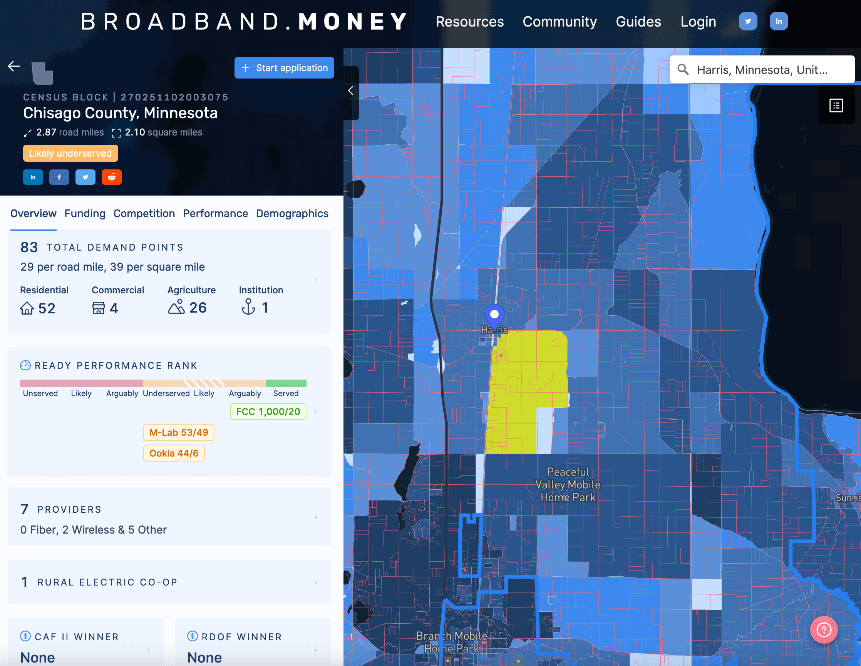Viewport: 861px width, 666px height.
Task: Click the M-Lab 53/49 badge
Action: click(179, 432)
